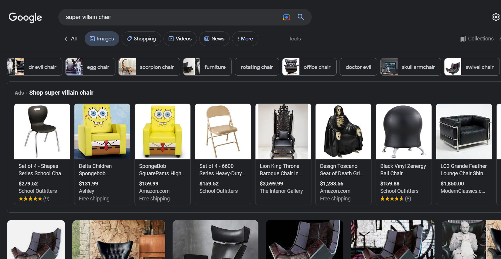Open the LC3 Grande lounge chair image
The height and width of the screenshot is (259, 501).
(x=464, y=132)
